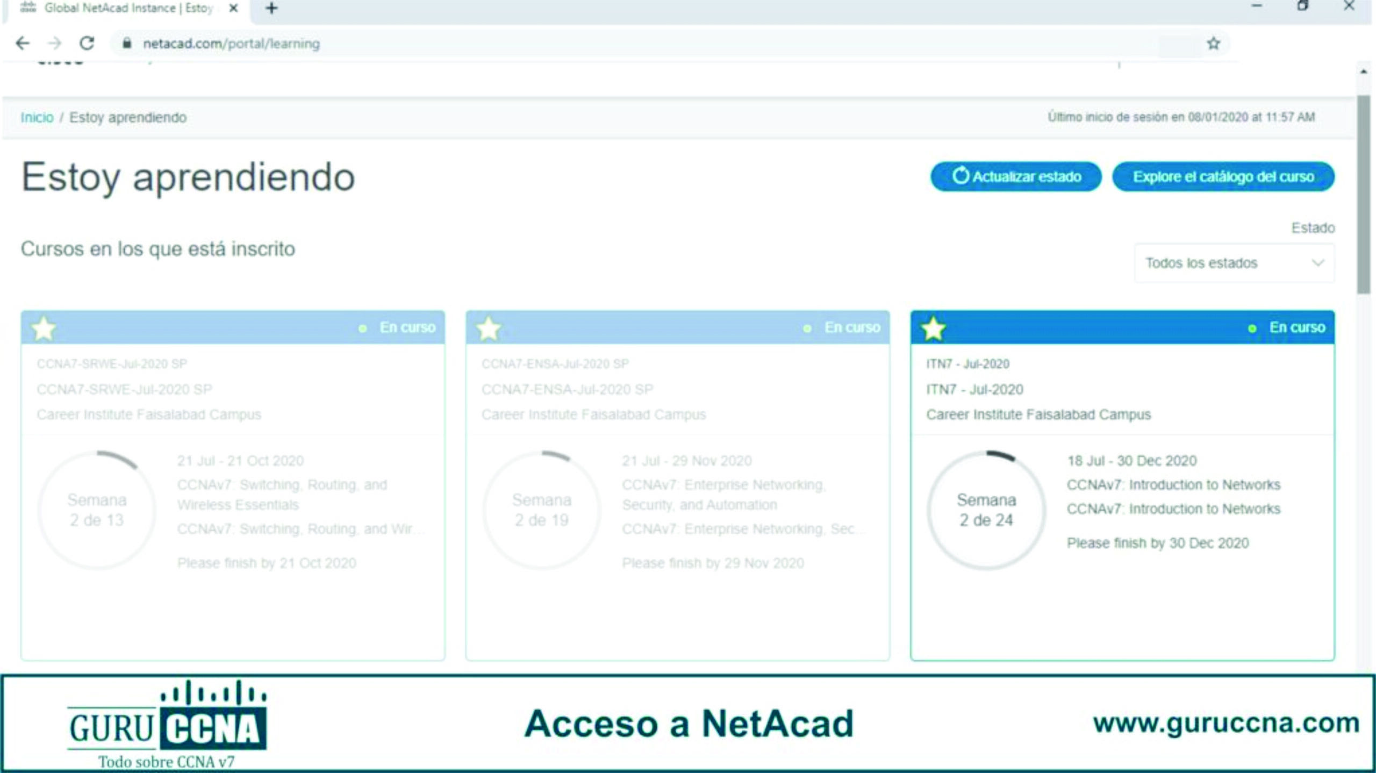This screenshot has width=1376, height=773.
Task: Click the browser forward arrow
Action: 55,43
